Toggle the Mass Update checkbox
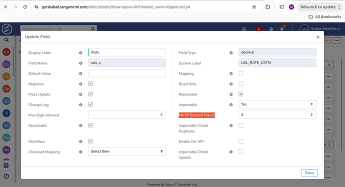Viewport: 345px width, 187px height. tap(90, 94)
